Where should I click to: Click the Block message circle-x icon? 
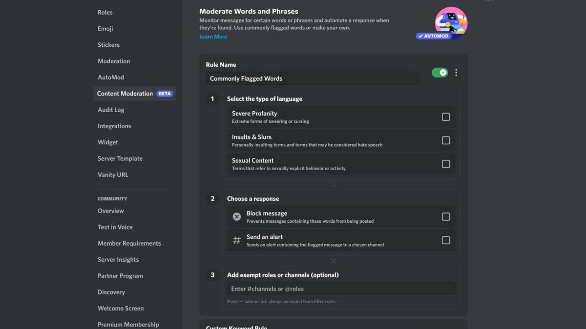pyautogui.click(x=237, y=216)
